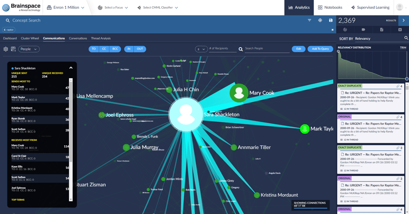Click the Brainspace logo

click(x=22, y=7)
